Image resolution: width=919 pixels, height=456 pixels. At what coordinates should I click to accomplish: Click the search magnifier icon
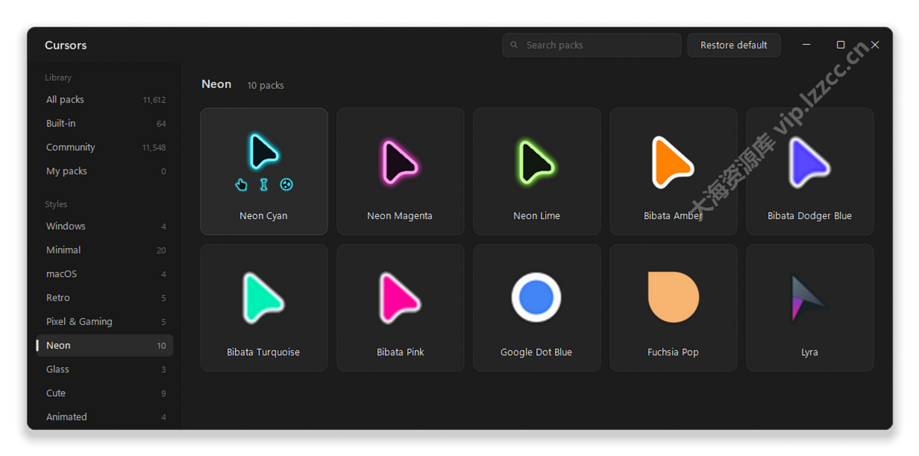pyautogui.click(x=514, y=45)
